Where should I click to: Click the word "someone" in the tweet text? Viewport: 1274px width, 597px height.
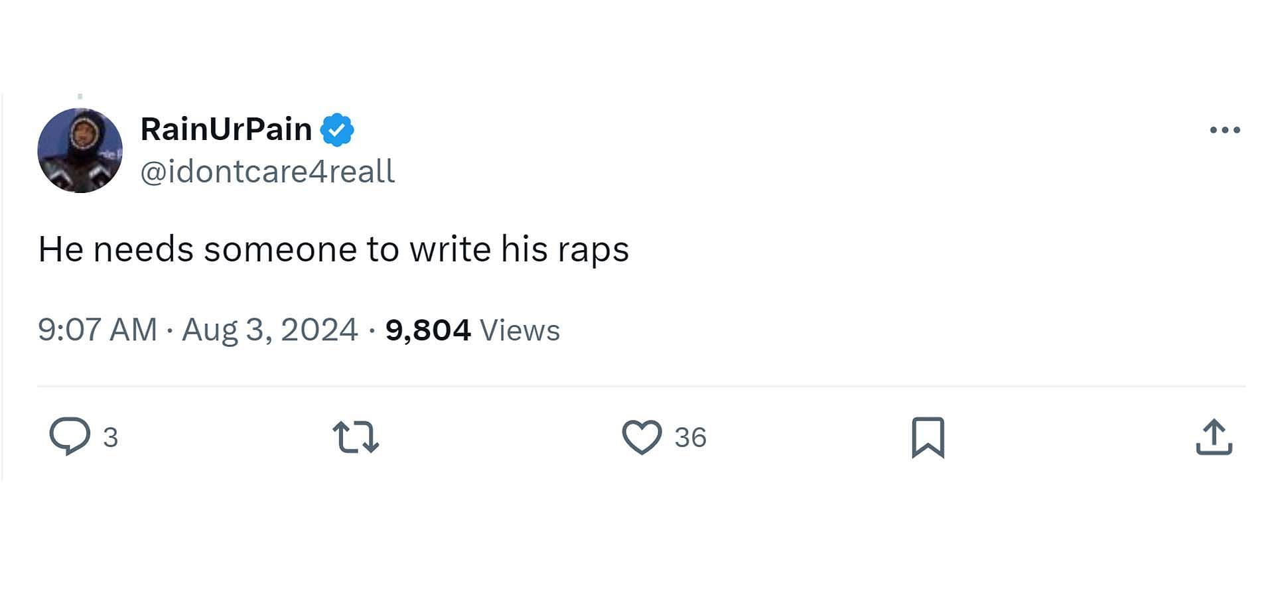[281, 250]
